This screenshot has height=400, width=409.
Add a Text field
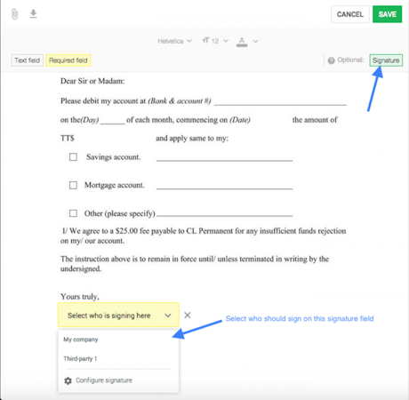coord(28,60)
